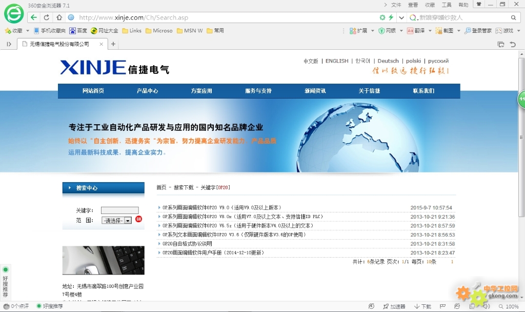Image resolution: width=525 pixels, height=312 pixels.
Task: Open the 查看 menu
Action: pyautogui.click(x=413, y=5)
